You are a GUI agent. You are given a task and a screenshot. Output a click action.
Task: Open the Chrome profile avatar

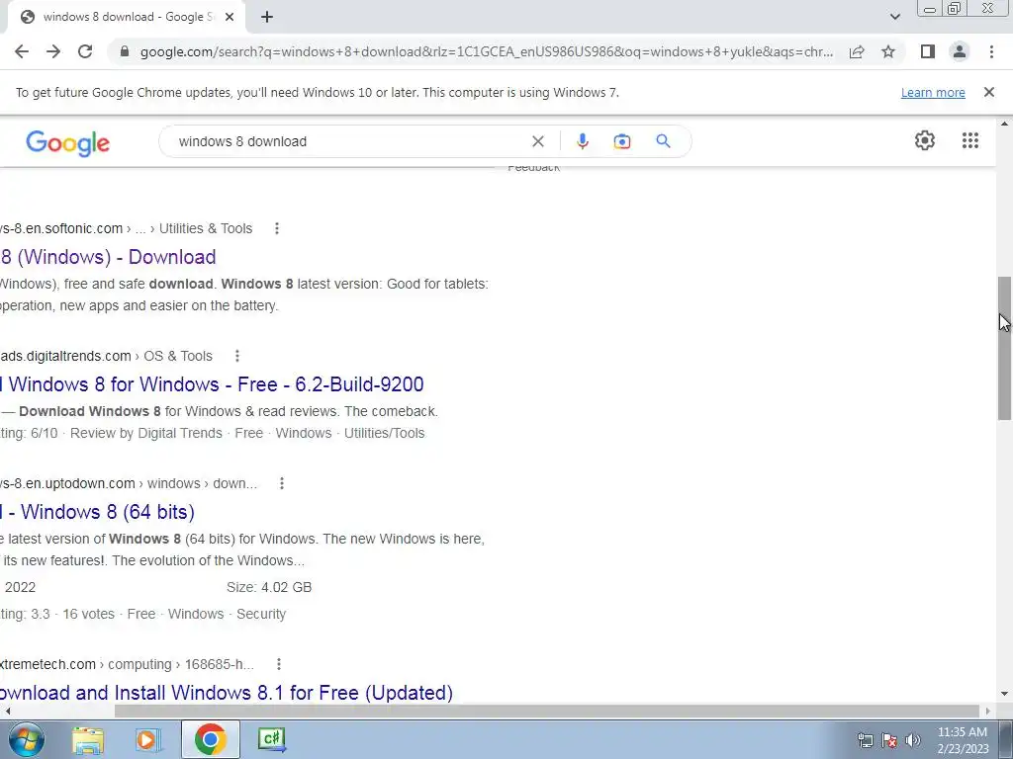click(x=960, y=51)
